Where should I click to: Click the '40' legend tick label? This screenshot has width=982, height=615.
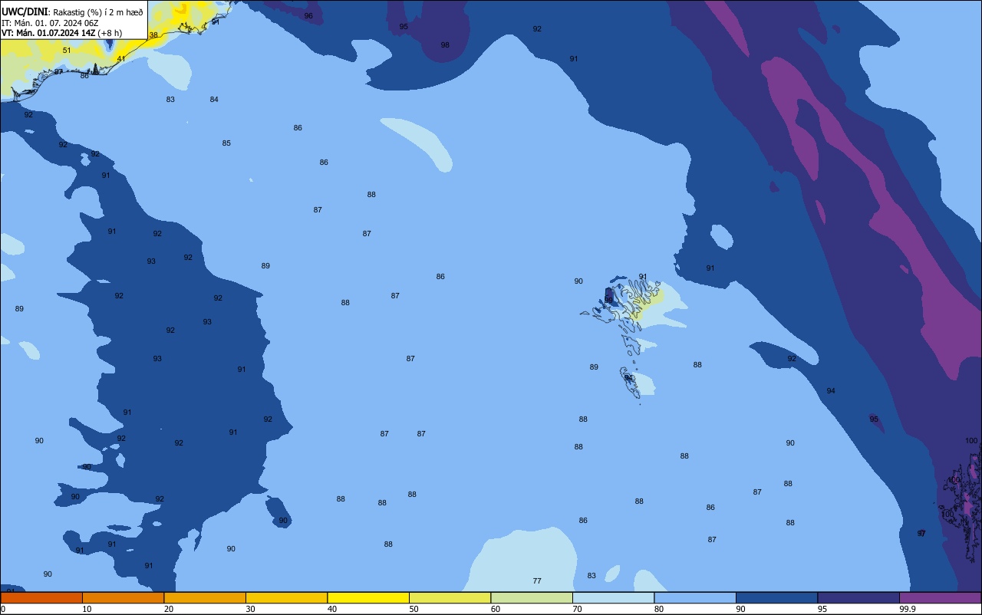click(x=332, y=609)
